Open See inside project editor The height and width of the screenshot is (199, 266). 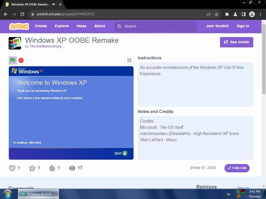[x=236, y=42]
